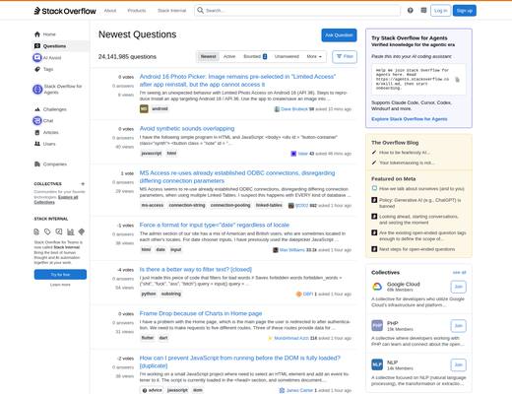Open the Filter button
This screenshot has height=394, width=512.
pos(345,56)
